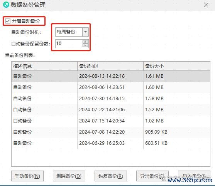Click the green app logo icon in title bar
Image resolution: width=215 pixels, height=186 pixels.
pos(6,5)
